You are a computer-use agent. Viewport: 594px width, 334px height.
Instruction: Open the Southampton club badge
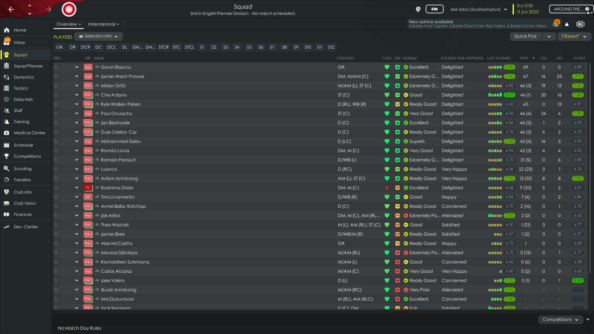(69, 9)
